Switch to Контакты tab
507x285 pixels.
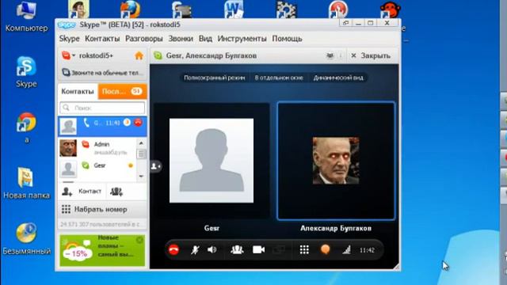coord(78,92)
